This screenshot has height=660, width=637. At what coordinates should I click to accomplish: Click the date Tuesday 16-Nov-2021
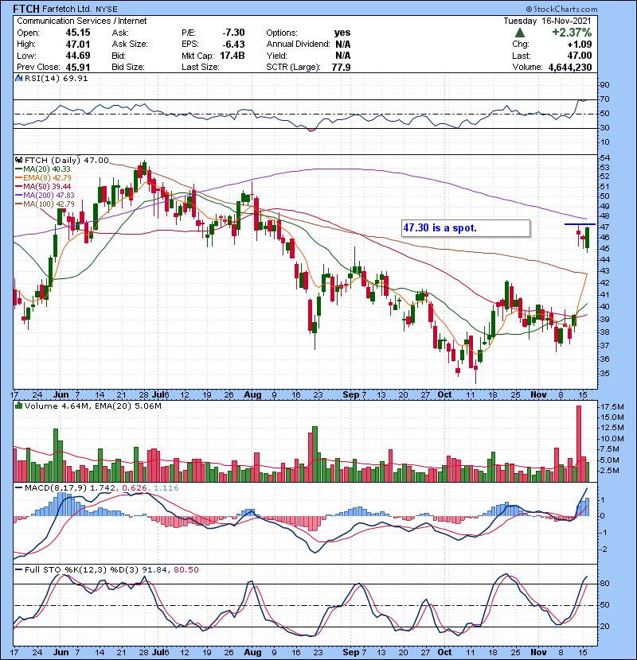[x=547, y=21]
